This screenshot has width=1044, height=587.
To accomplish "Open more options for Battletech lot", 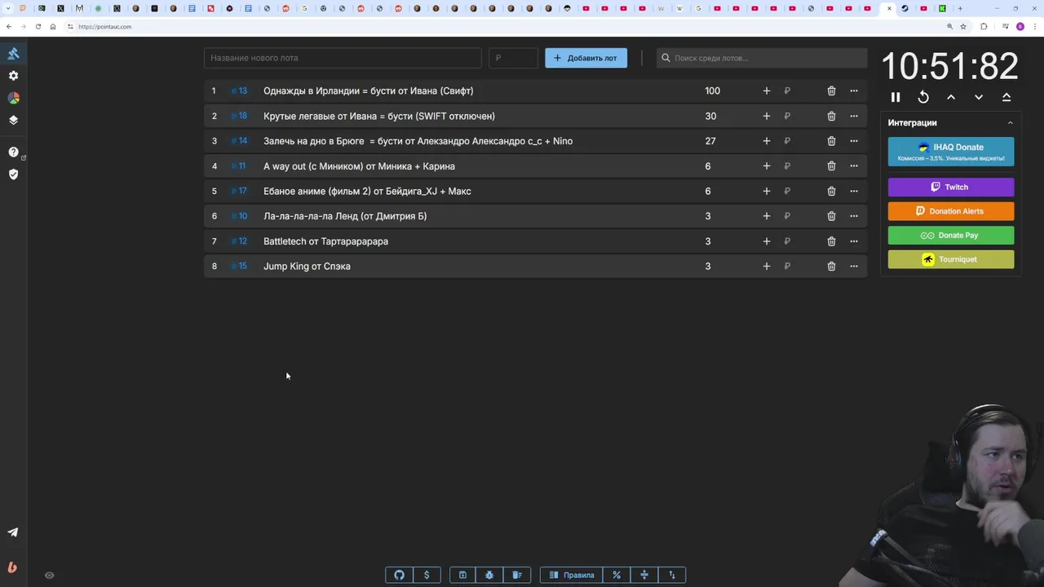I will pos(853,241).
